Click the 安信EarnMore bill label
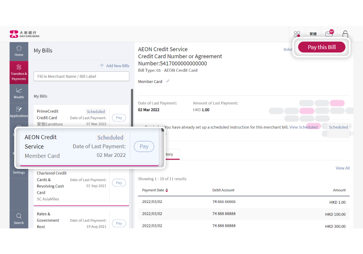This screenshot has height=254, width=363. [50, 124]
